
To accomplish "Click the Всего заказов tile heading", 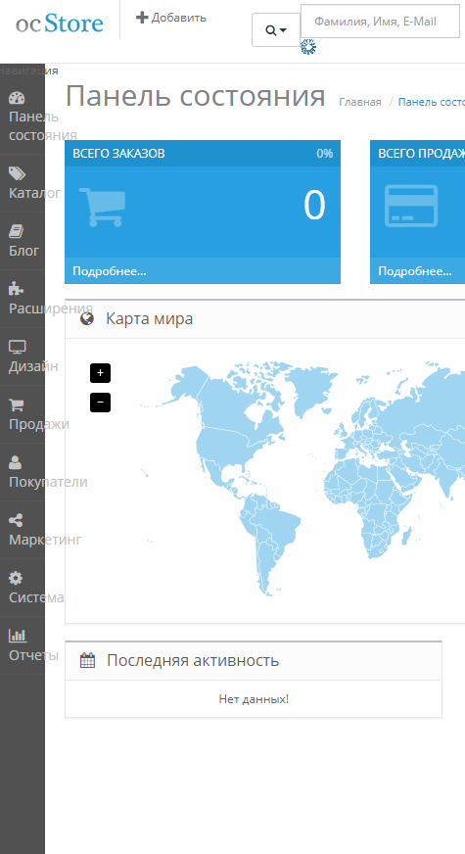I will (118, 154).
